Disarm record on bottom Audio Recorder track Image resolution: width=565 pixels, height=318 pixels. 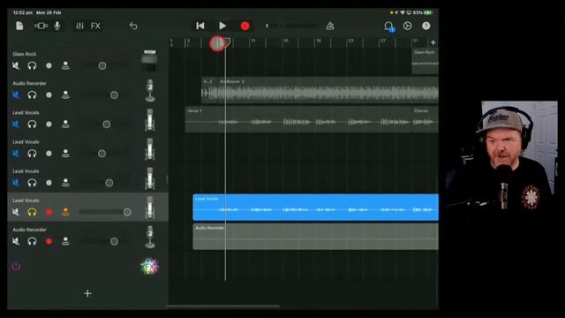[x=49, y=241]
